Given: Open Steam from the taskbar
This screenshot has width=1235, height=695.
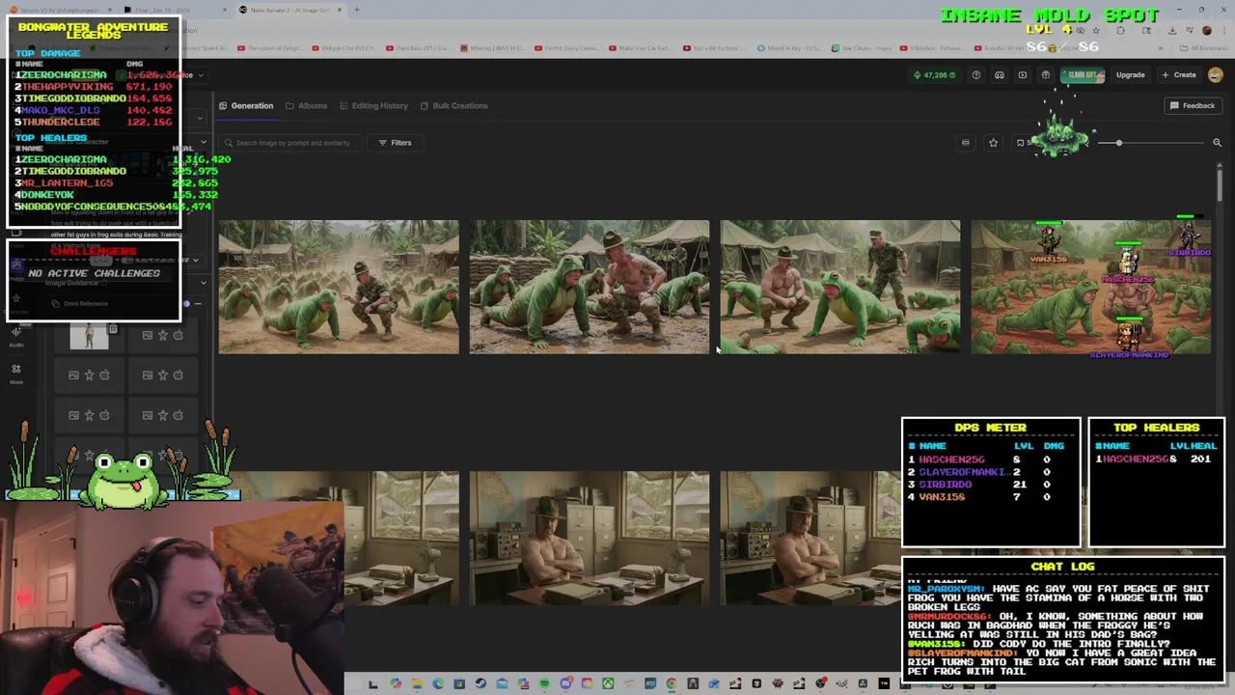Looking at the screenshot, I should click(480, 684).
